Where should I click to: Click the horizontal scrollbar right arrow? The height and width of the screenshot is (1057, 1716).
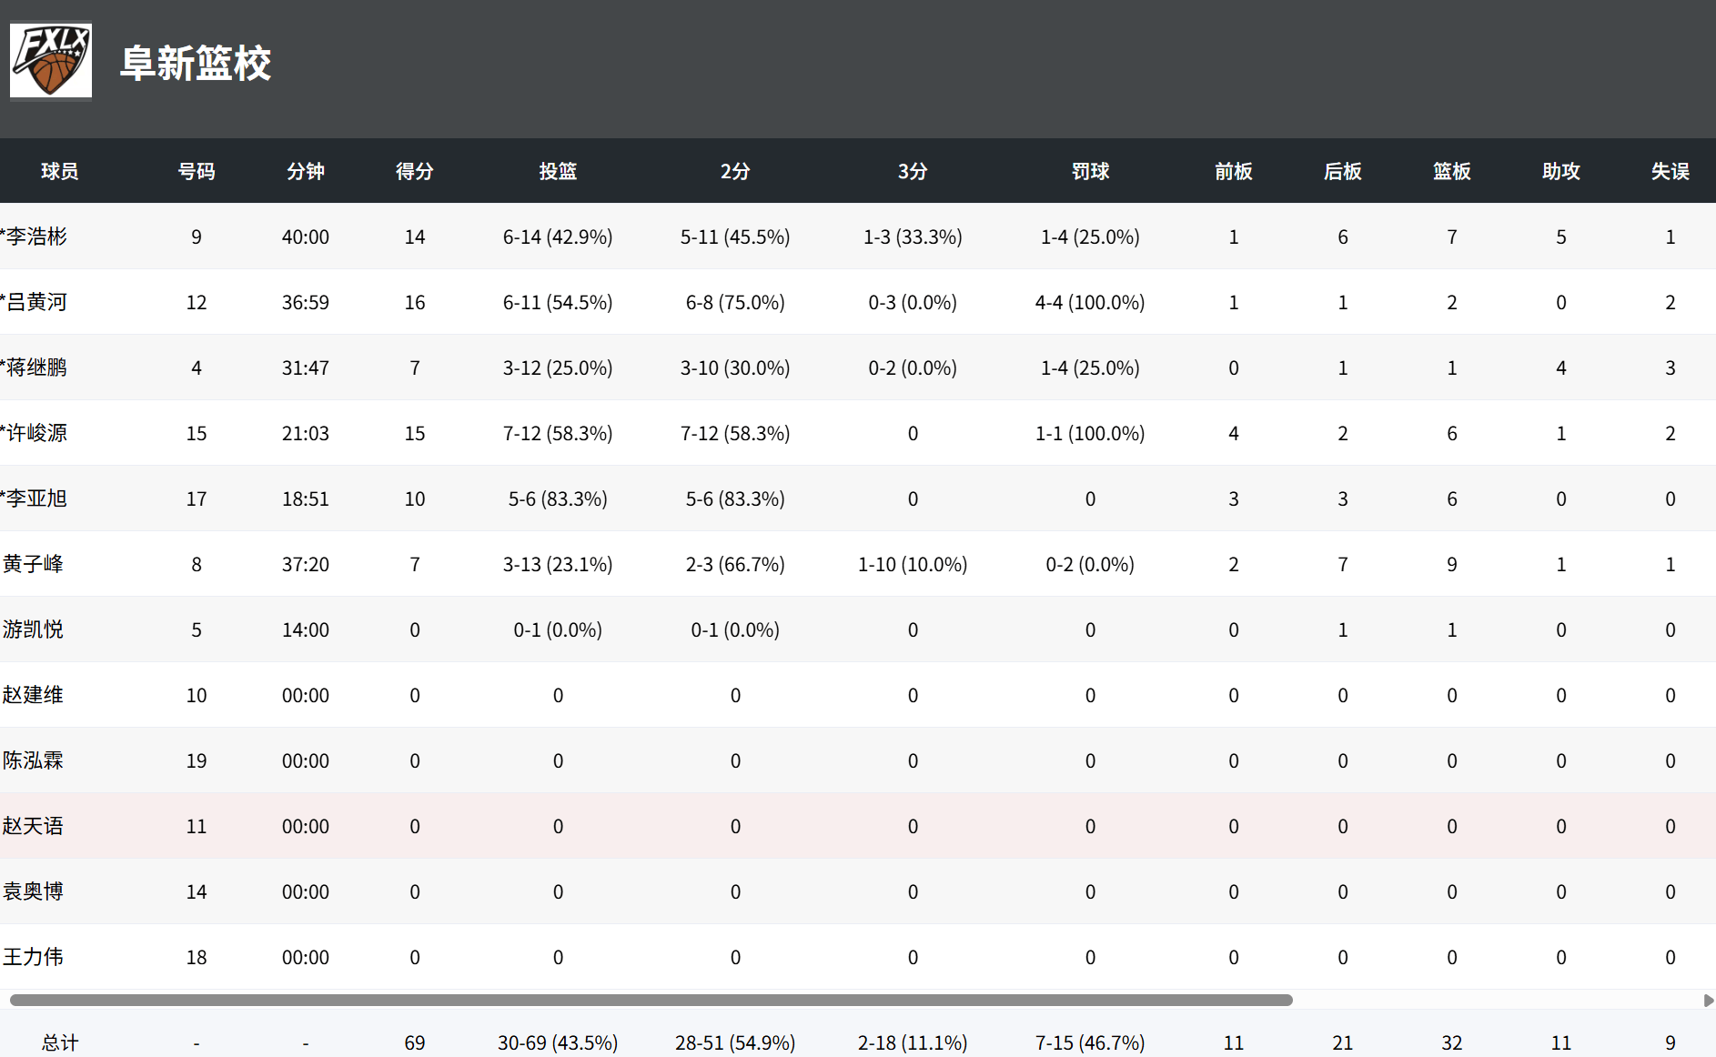click(x=1708, y=1000)
